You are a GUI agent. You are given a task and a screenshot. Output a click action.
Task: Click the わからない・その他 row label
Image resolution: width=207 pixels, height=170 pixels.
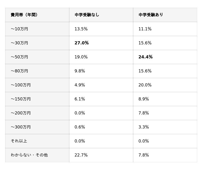(29, 155)
